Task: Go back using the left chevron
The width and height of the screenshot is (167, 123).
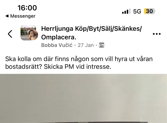Action: click(x=10, y=34)
